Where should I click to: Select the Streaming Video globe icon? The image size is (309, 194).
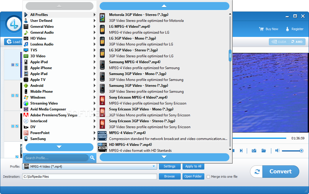click(x=26, y=103)
